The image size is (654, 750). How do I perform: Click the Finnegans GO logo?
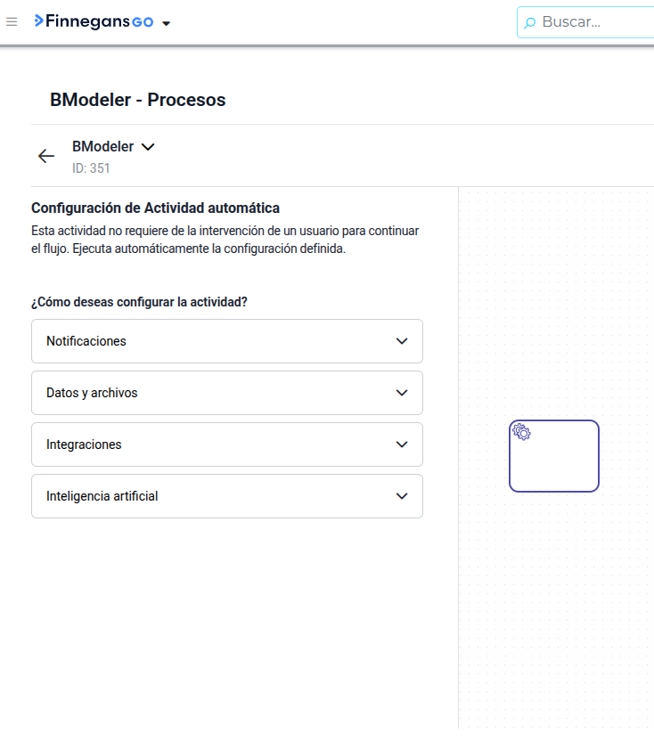pos(94,21)
